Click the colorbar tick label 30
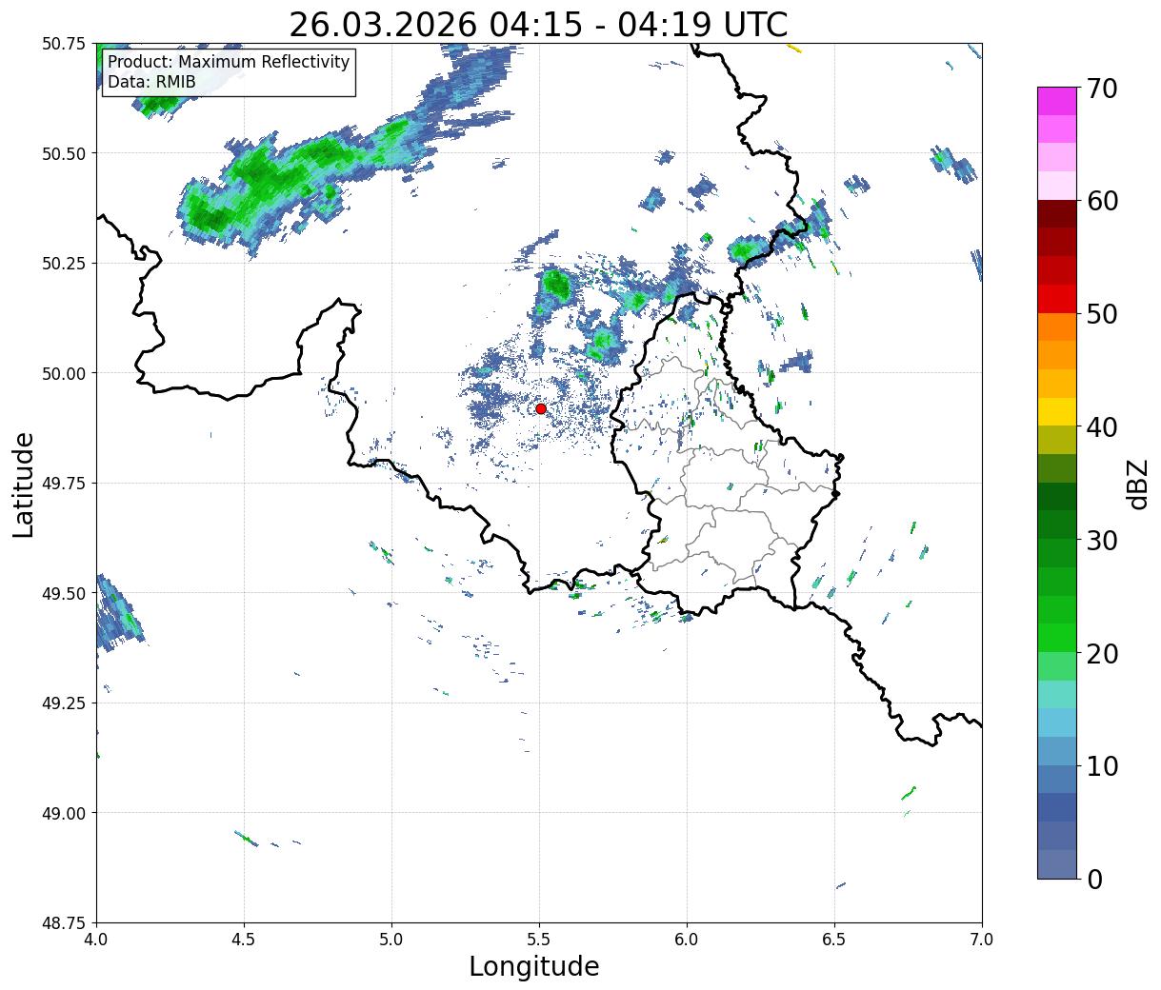 (x=1101, y=541)
